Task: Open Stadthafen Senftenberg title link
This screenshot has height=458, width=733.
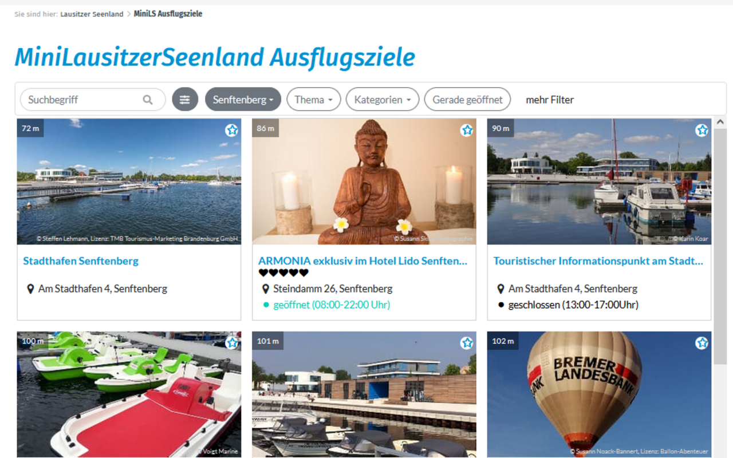Action: point(81,261)
